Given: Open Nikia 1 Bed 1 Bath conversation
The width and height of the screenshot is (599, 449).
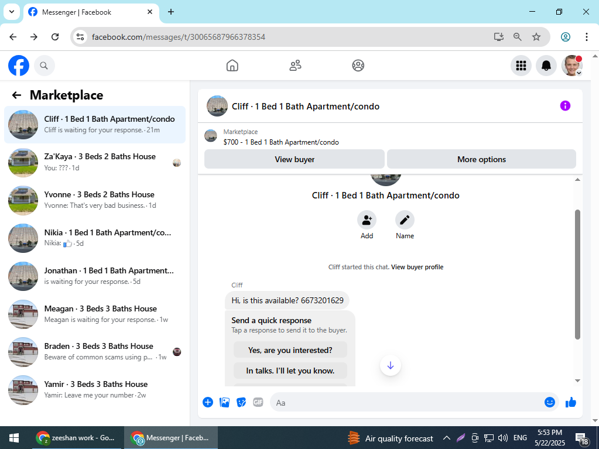Looking at the screenshot, I should tap(95, 238).
